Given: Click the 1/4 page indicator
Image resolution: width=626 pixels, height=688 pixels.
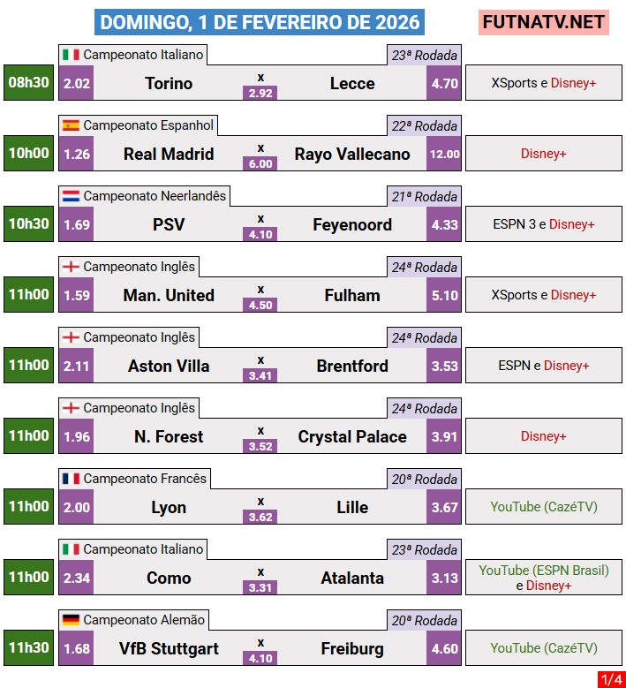Looking at the screenshot, I should [610, 679].
